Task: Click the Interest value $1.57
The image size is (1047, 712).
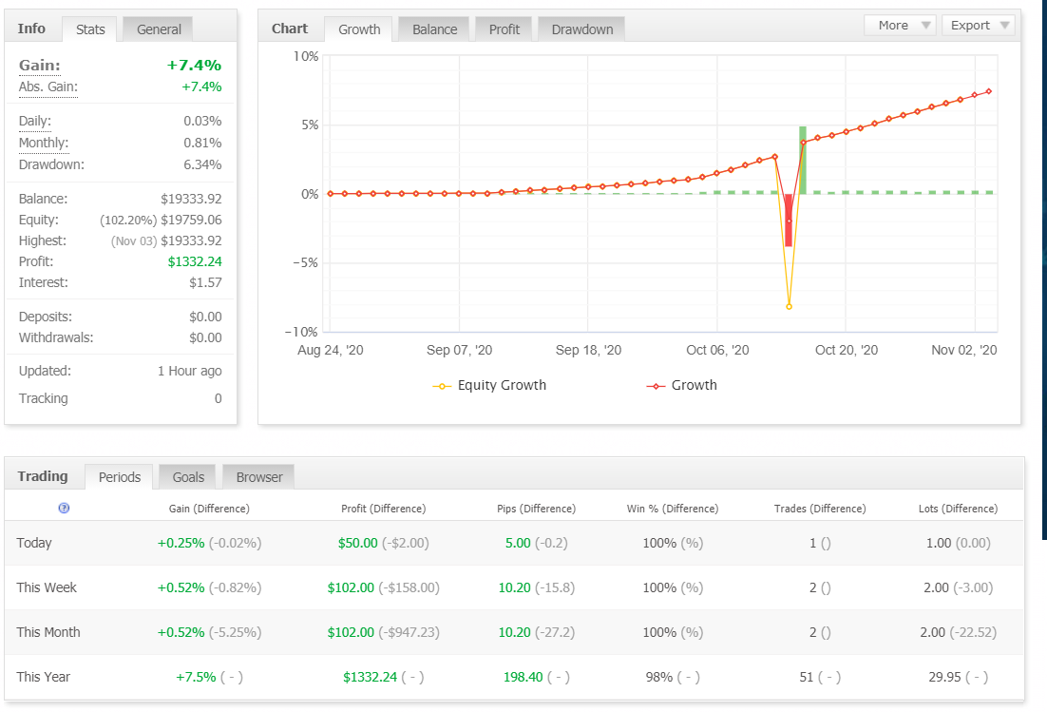Action: pos(205,282)
